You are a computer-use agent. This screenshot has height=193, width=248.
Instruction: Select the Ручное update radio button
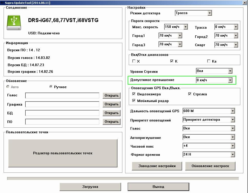point(51,87)
